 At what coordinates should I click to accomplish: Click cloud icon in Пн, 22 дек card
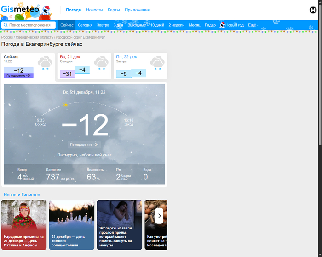157,62
